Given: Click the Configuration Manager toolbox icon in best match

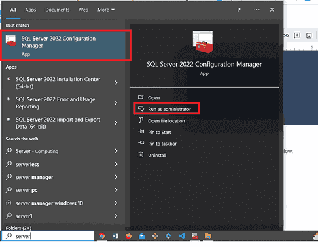Looking at the screenshot, I should 11,41.
